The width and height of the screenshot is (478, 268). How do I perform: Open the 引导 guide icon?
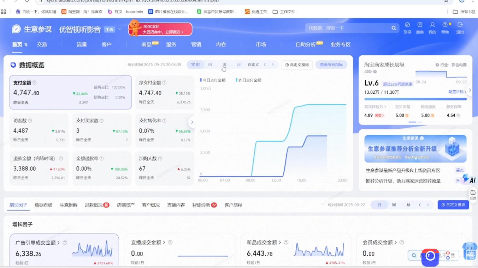click(x=407, y=25)
